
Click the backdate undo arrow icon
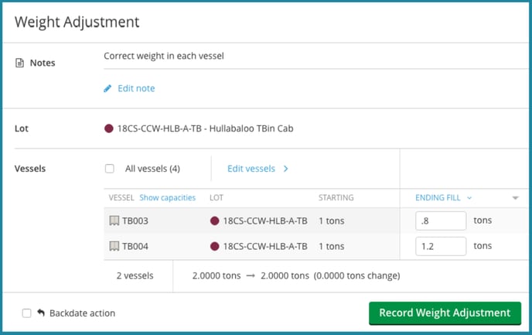41,313
